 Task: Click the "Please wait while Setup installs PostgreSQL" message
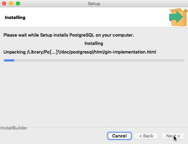pyautogui.click(x=69, y=35)
